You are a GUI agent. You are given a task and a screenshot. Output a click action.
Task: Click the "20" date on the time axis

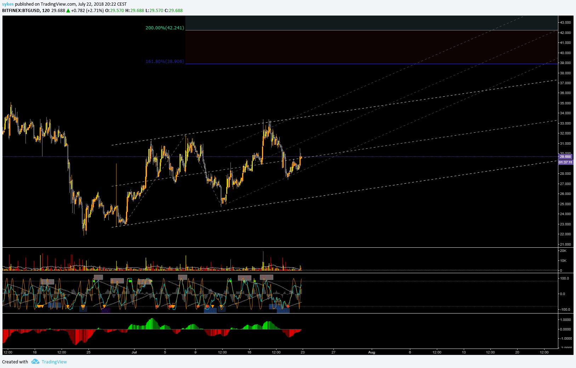tap(517, 352)
